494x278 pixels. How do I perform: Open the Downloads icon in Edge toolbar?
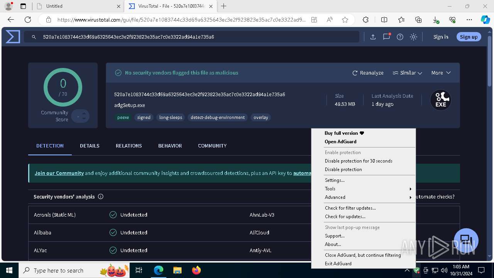click(435, 20)
